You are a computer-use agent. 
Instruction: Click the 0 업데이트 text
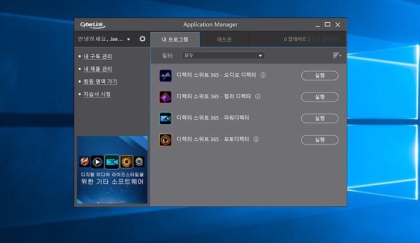295,39
